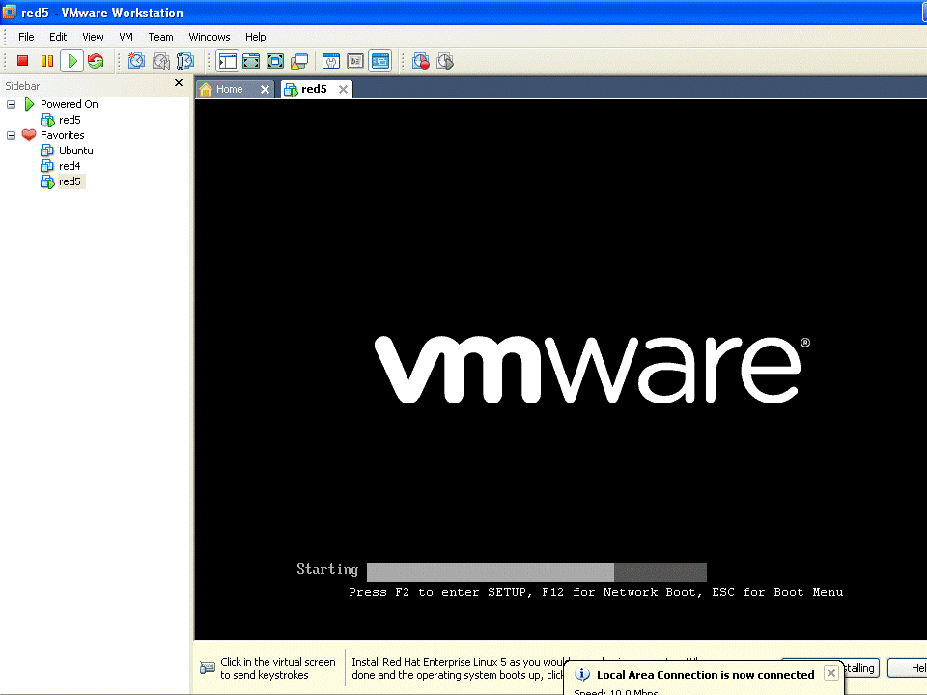Replay the last VM recording

(445, 61)
